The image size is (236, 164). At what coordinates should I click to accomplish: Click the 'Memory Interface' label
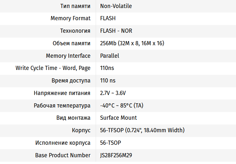(68, 56)
